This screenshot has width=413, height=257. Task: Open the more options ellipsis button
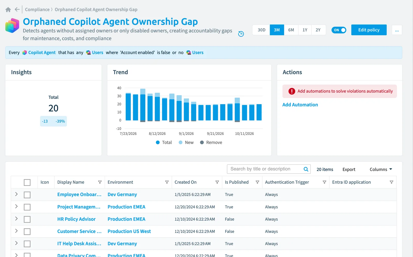[x=397, y=30]
